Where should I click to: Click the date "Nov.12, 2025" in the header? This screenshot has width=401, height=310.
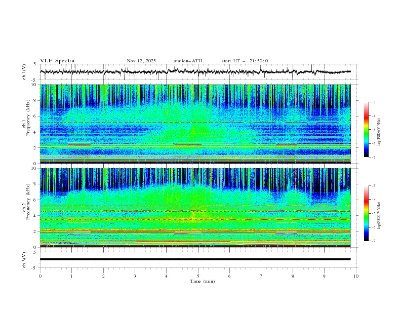click(x=141, y=61)
